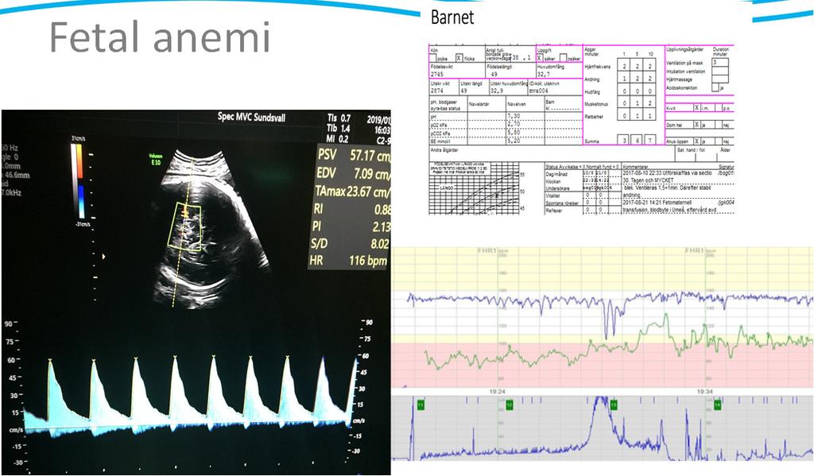Click the 'Fetal anemi' slide title
This screenshot has width=814, height=476.
tap(160, 37)
